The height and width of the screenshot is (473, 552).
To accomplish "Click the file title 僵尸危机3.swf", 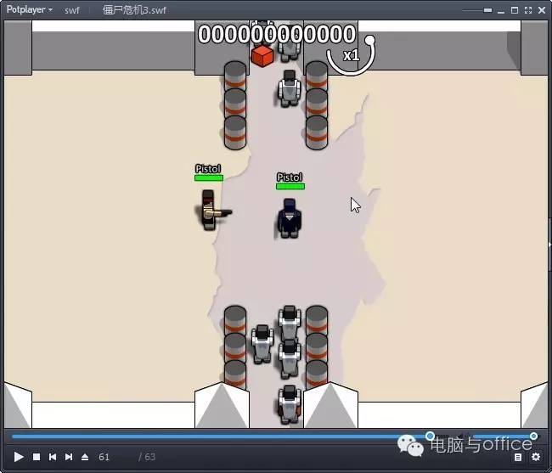I will (134, 10).
